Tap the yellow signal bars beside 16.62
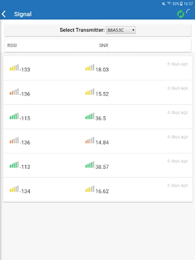This screenshot has height=260, width=195. (90, 189)
